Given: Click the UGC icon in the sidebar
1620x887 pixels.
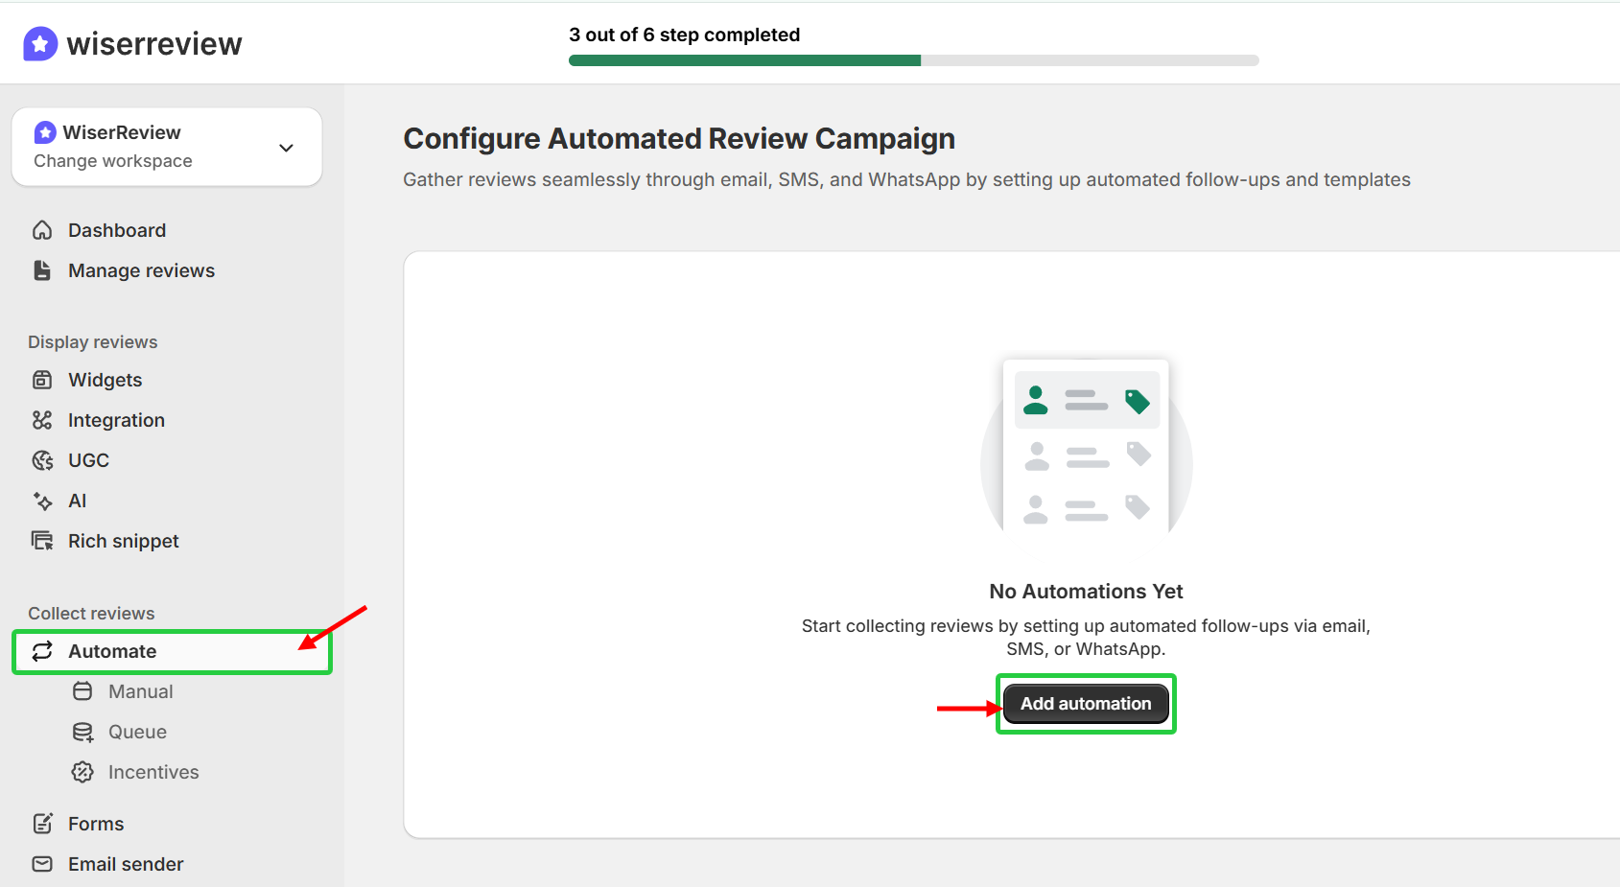Looking at the screenshot, I should [42, 459].
